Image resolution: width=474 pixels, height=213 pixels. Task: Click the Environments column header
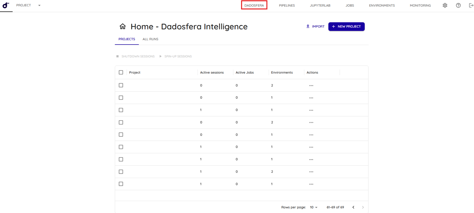click(282, 72)
